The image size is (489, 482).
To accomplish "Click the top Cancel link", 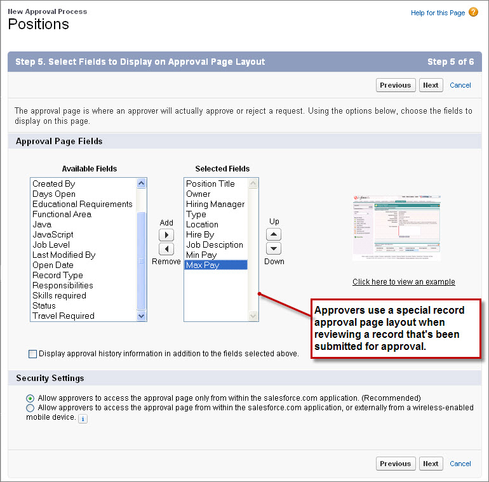I will [460, 85].
